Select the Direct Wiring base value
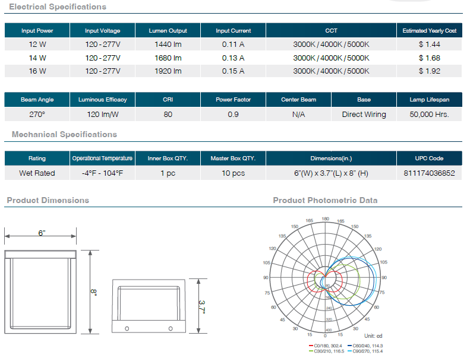Screen dimensions: 470x358 (364, 115)
